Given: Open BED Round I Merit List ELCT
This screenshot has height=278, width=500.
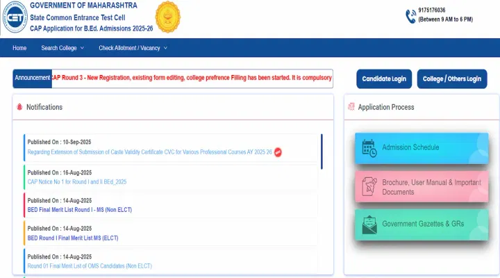Looking at the screenshot, I should 73,238.
